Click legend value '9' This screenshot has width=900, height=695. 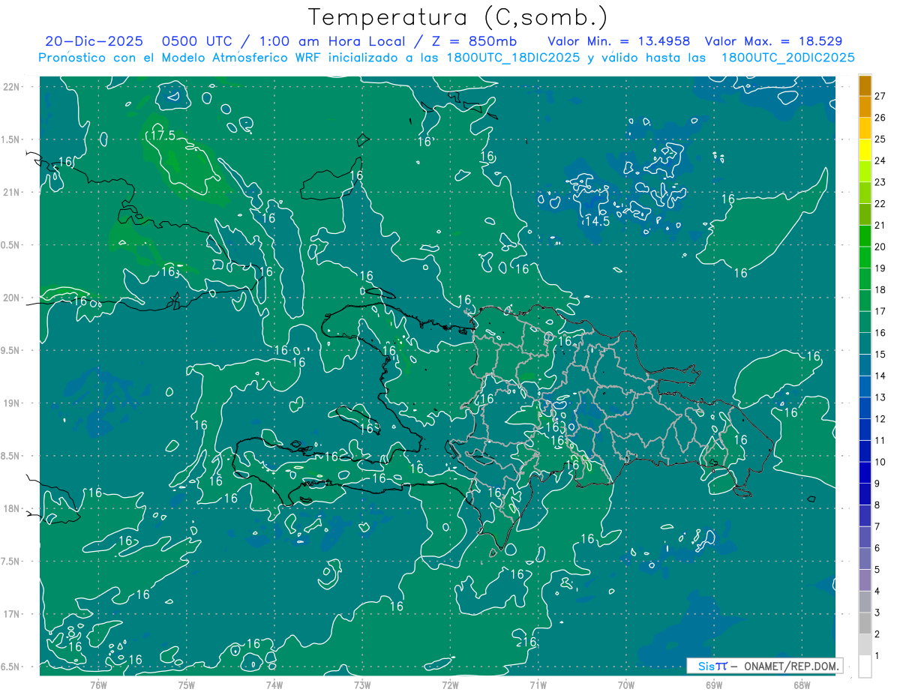(x=877, y=484)
